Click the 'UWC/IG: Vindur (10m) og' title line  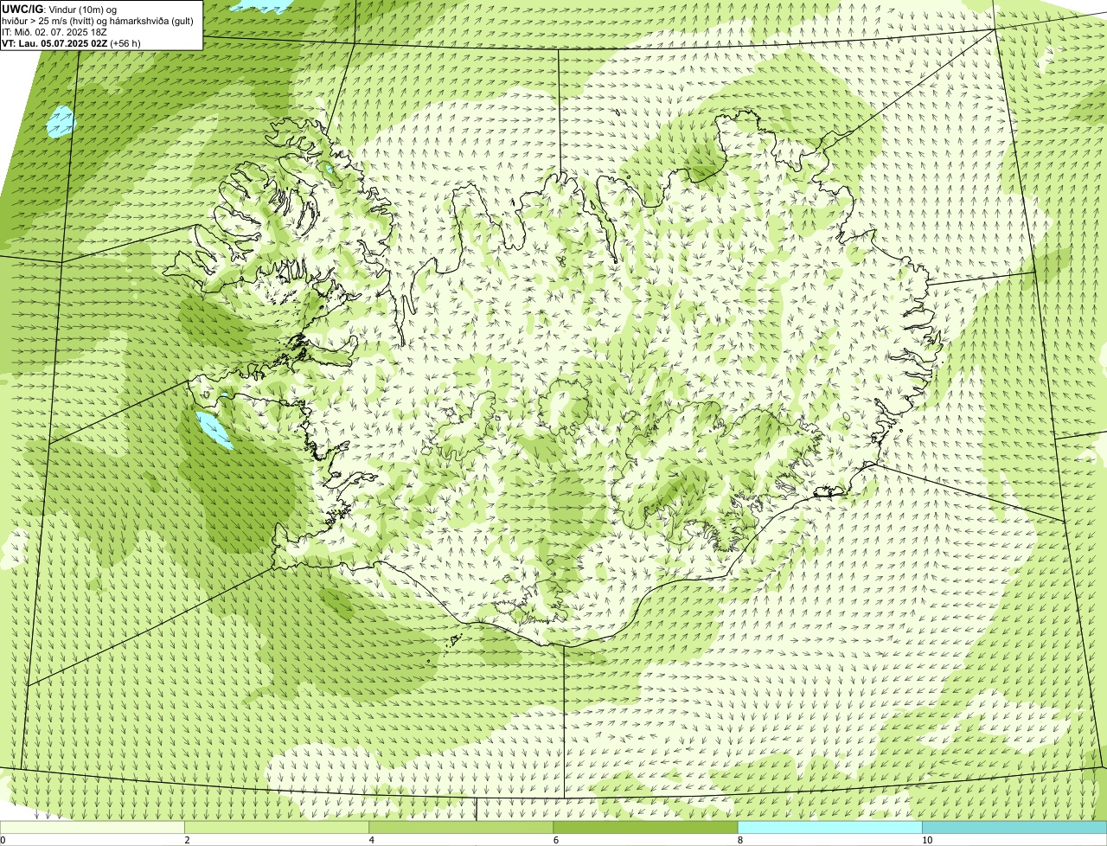tap(60, 9)
